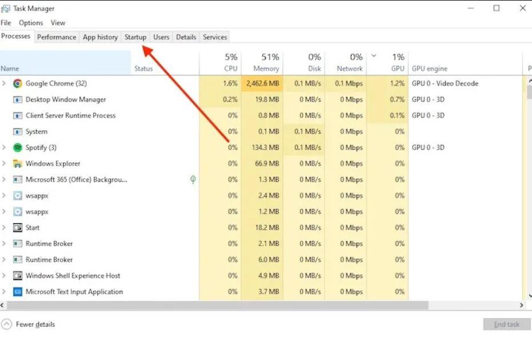Image resolution: width=532 pixels, height=337 pixels.
Task: Click the Windows Shell Experience Host icon
Action: coord(18,276)
